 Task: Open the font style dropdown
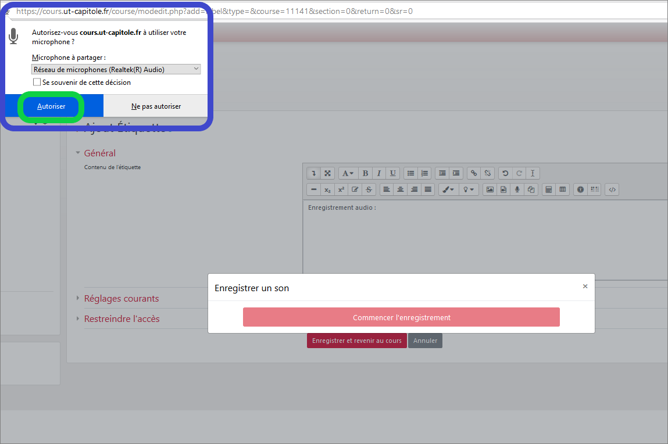point(348,173)
